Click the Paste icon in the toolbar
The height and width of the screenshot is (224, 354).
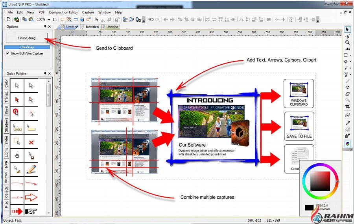[31, 19]
